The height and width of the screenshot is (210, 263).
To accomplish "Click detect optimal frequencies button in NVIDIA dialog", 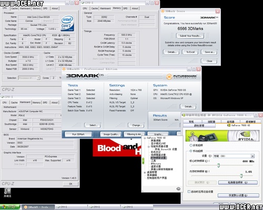I will point(238,183).
